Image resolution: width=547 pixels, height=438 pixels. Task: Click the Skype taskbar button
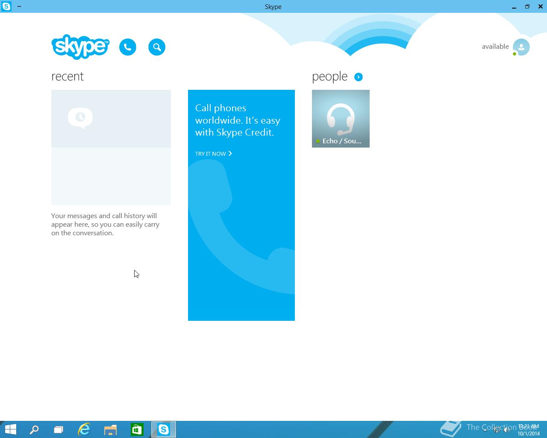click(164, 429)
